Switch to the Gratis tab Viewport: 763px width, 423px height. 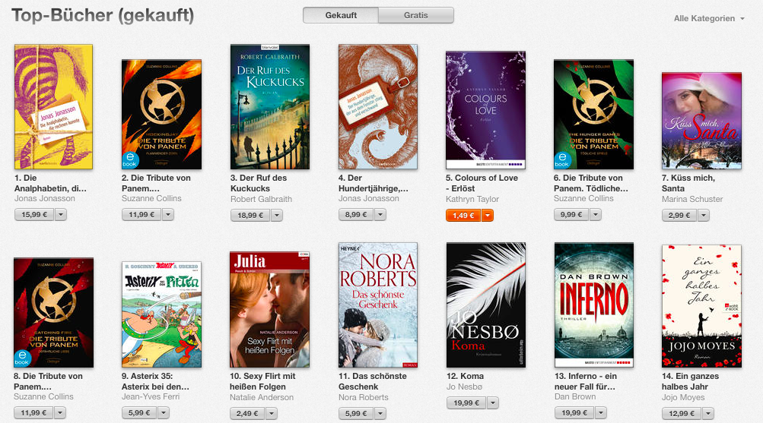click(416, 15)
